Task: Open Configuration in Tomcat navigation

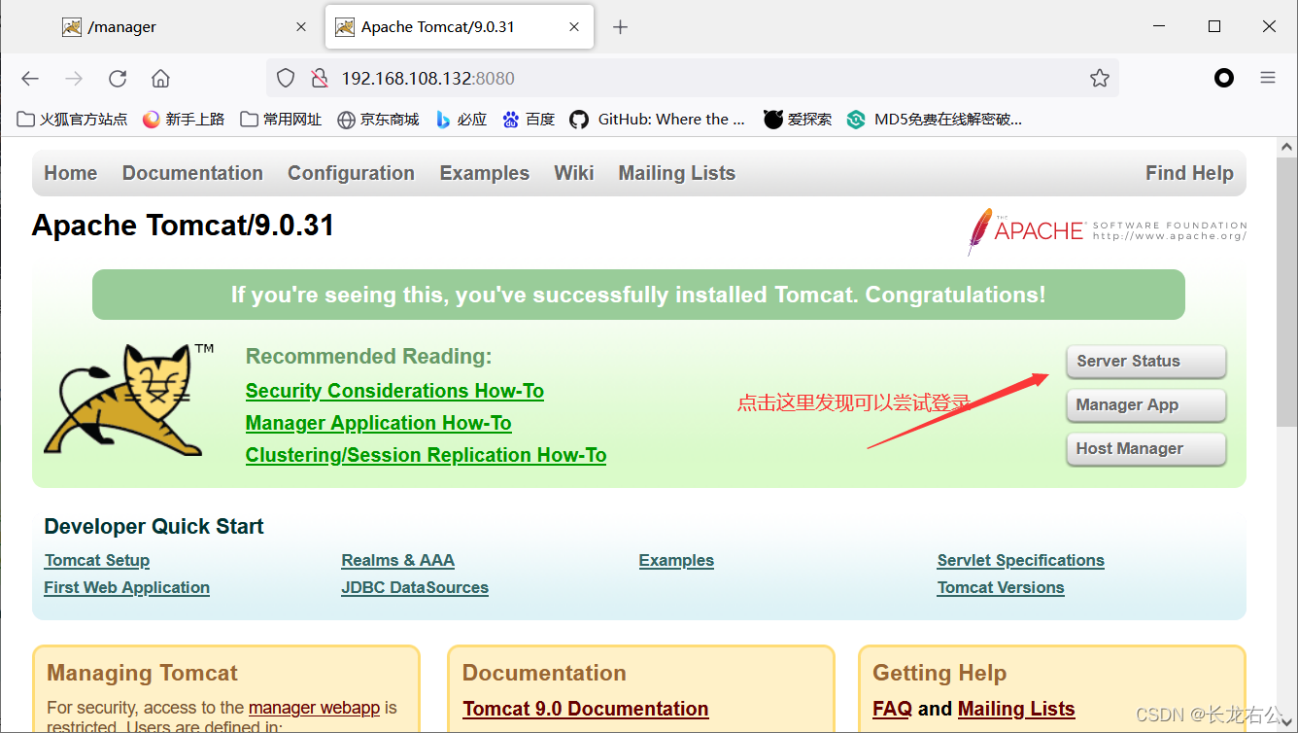Action: point(351,173)
